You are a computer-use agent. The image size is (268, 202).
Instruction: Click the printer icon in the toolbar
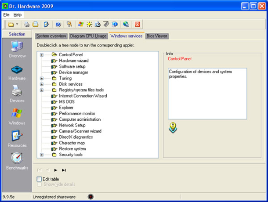[x=27, y=24]
